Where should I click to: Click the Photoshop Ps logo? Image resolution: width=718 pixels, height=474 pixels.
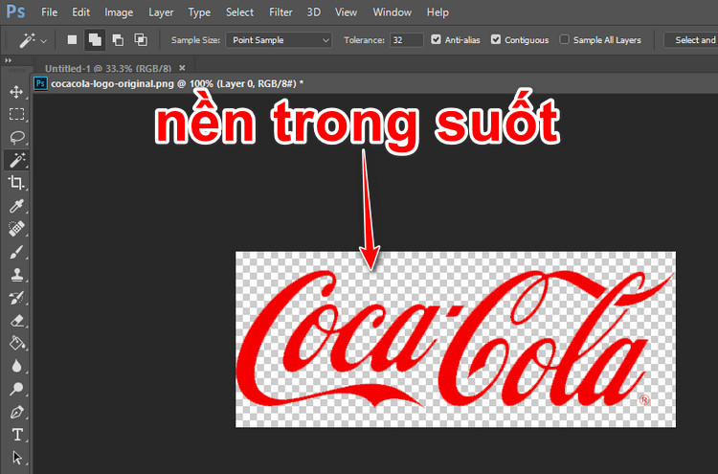15,11
